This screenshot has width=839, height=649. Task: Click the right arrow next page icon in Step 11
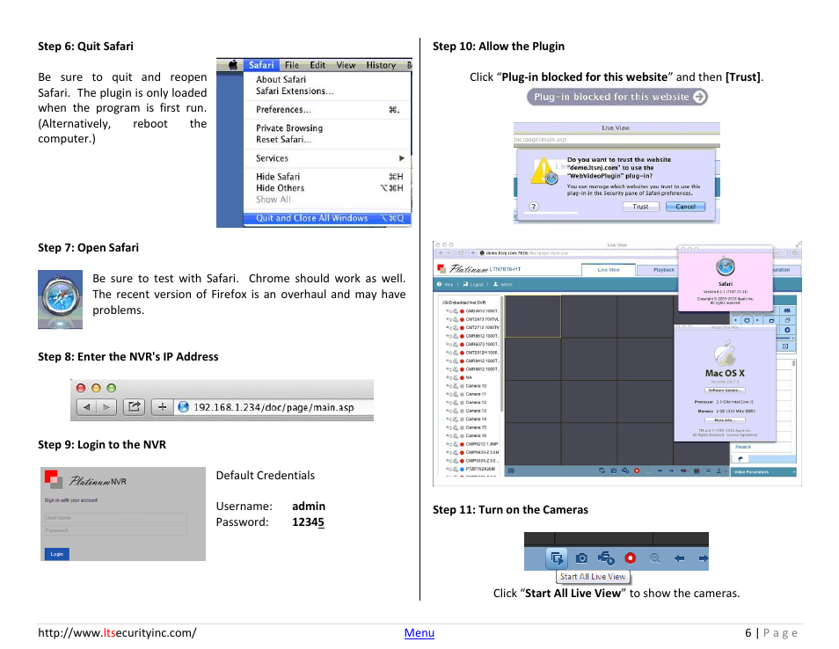(703, 558)
